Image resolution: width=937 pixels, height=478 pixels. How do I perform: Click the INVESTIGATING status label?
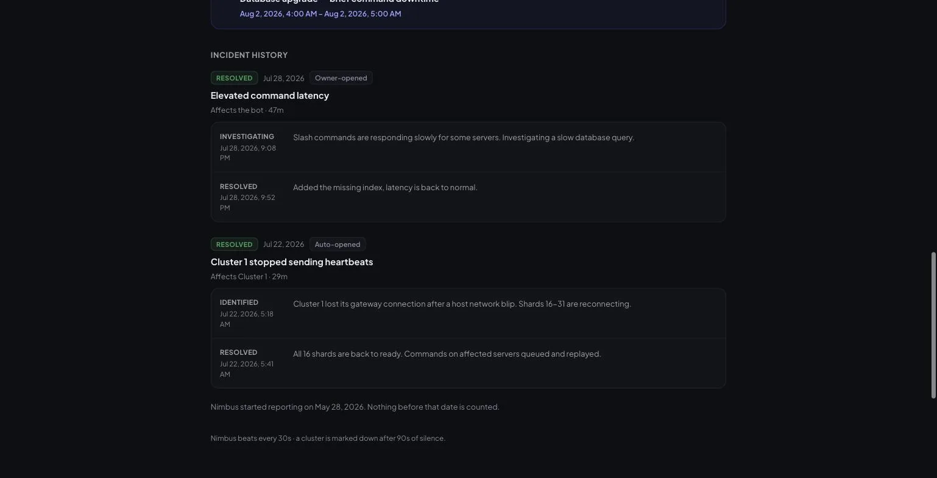point(247,137)
